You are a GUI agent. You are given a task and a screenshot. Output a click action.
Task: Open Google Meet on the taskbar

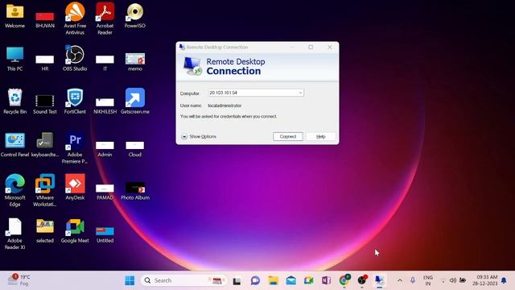309,280
